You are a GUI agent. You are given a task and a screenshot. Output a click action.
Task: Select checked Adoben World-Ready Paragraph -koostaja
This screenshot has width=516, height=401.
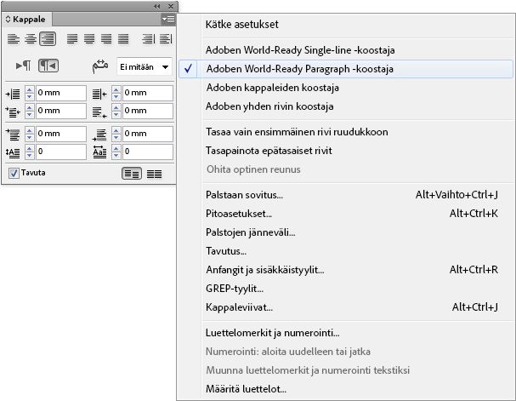click(x=346, y=69)
